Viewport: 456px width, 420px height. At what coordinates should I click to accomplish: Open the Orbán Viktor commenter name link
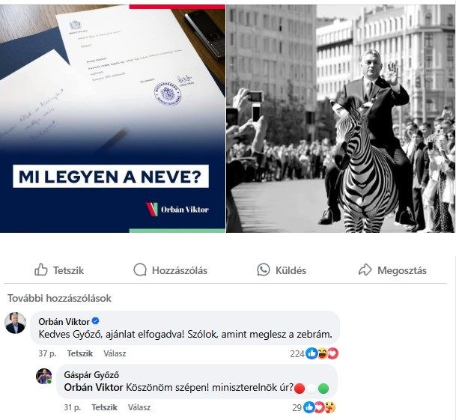point(64,322)
